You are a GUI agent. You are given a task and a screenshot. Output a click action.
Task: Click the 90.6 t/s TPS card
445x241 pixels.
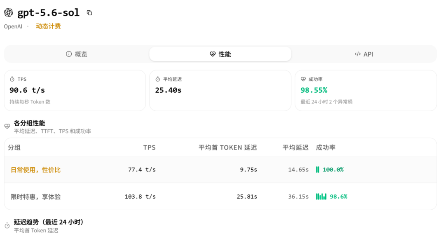click(75, 91)
